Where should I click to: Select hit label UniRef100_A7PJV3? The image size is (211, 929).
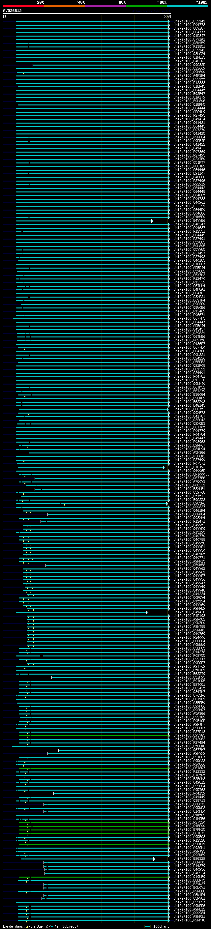click(189, 467)
